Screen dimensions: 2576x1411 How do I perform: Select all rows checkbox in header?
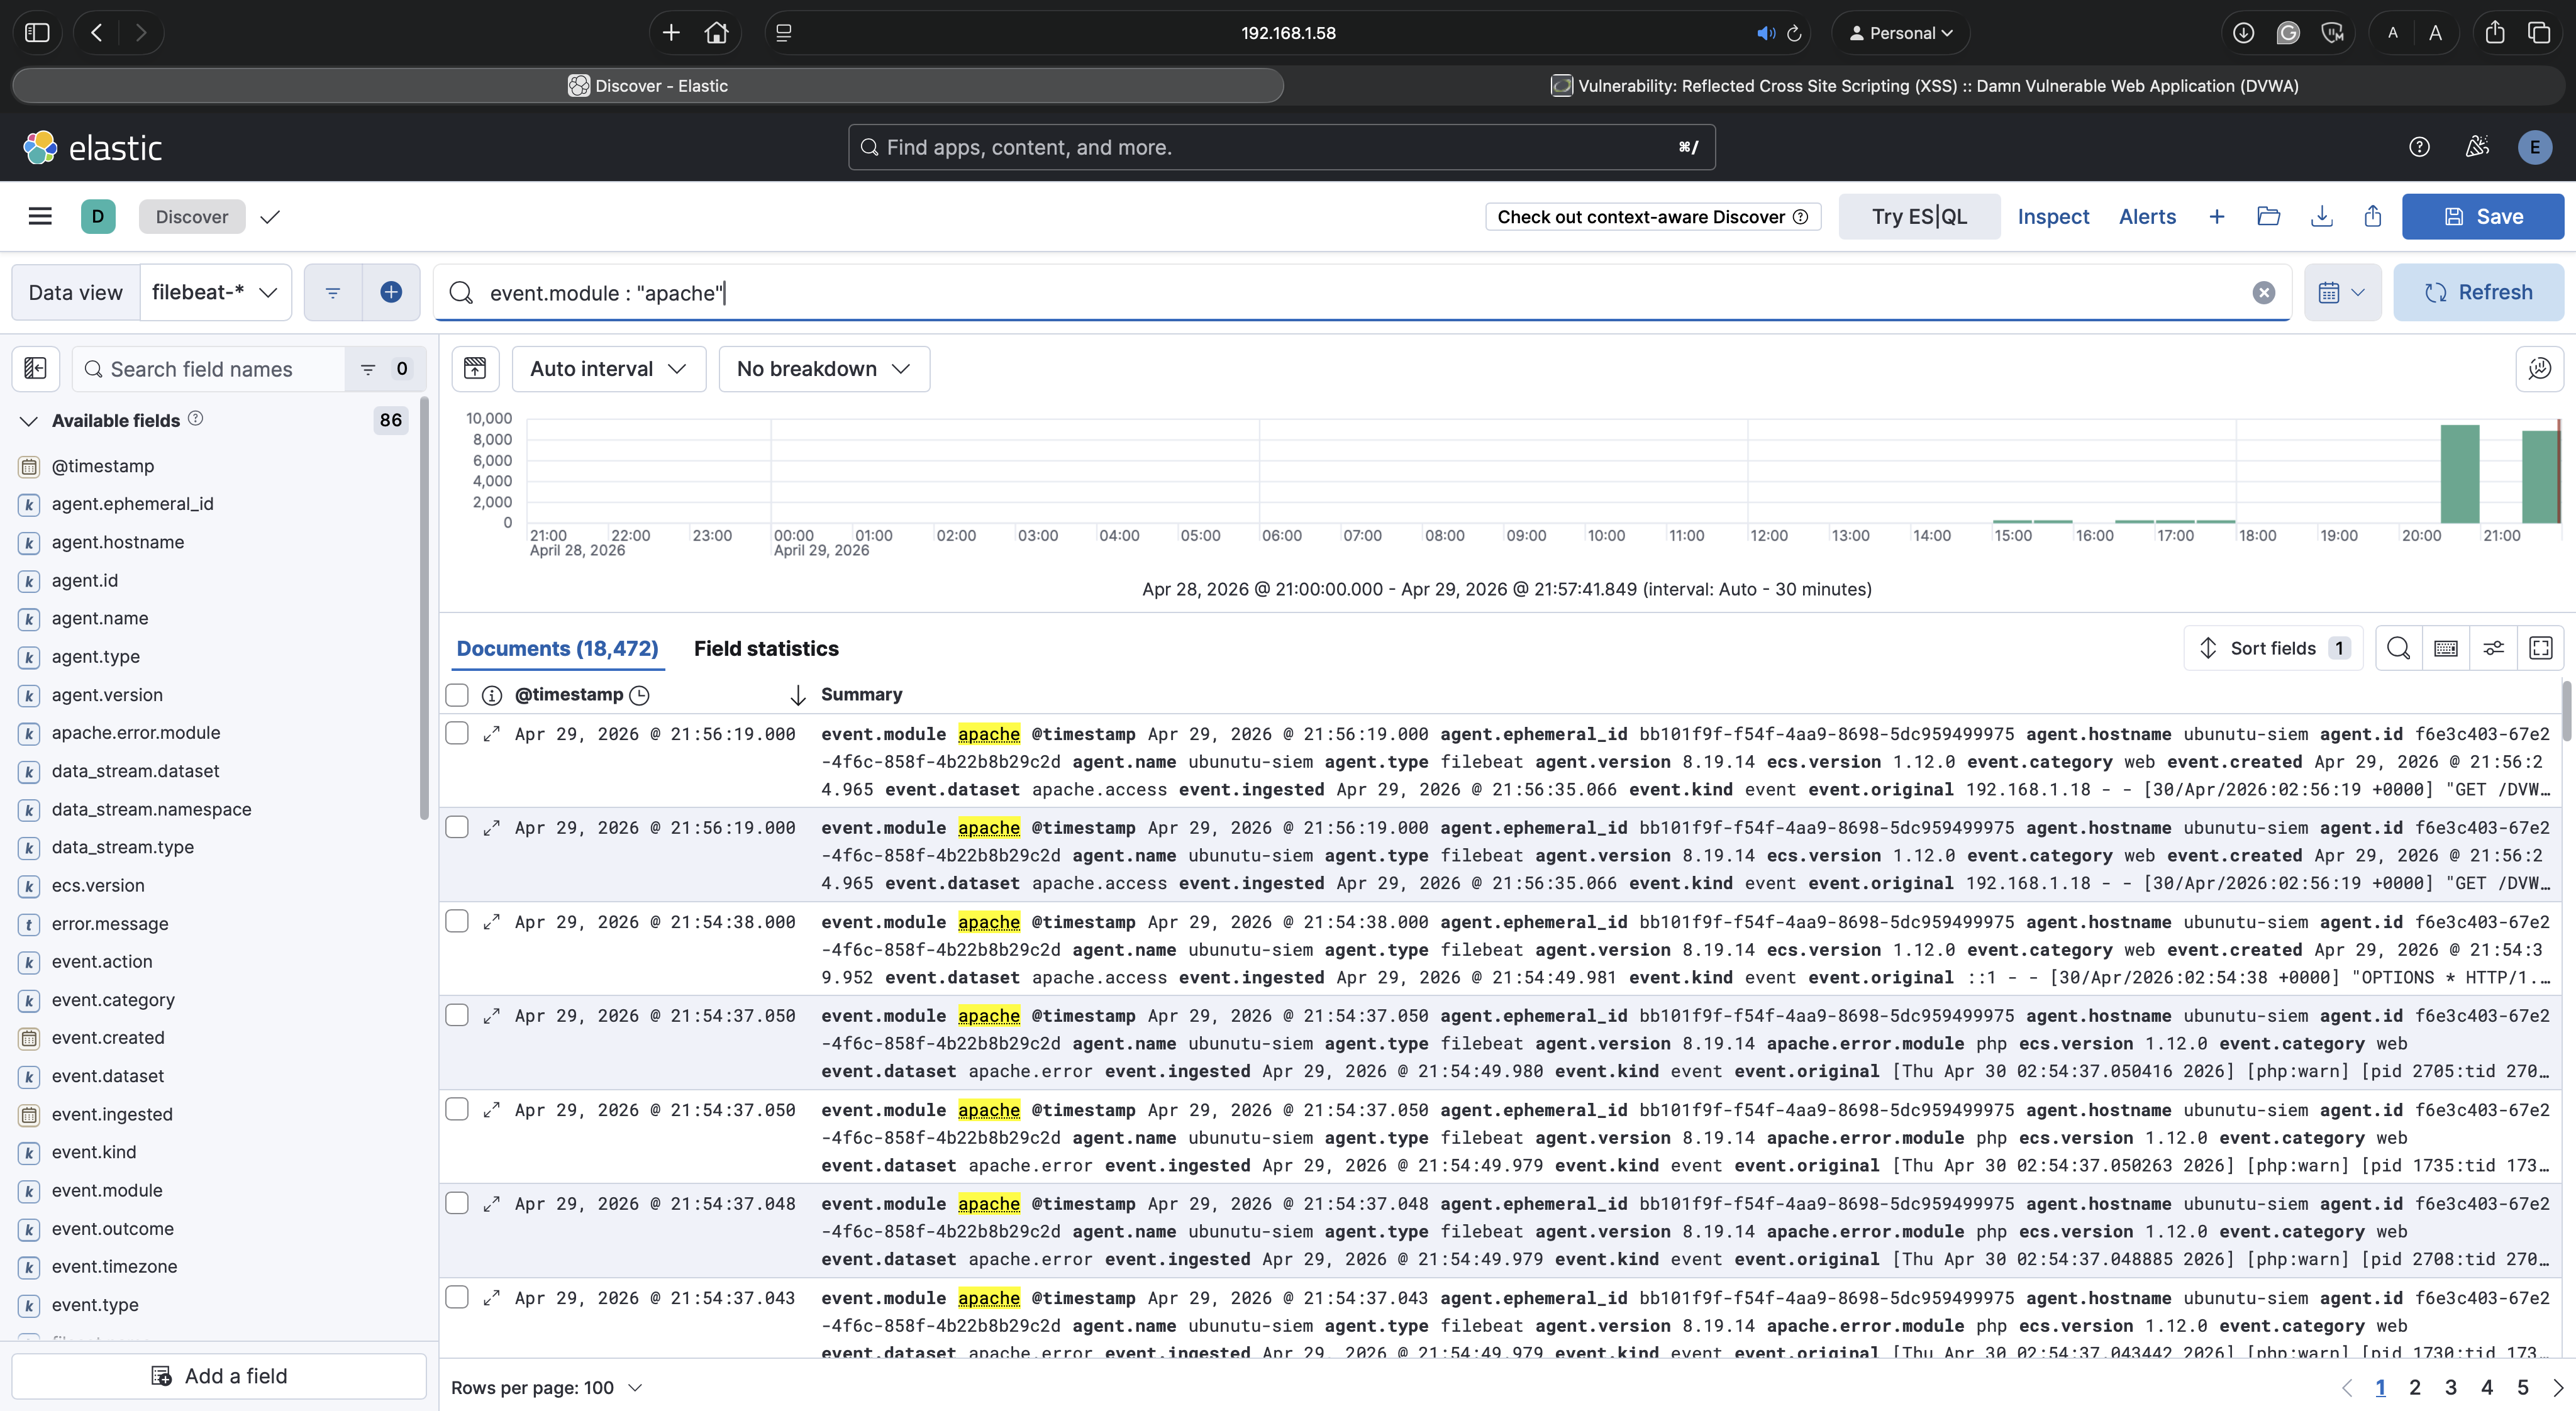(457, 695)
